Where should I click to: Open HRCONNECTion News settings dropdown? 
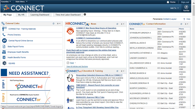122,24
